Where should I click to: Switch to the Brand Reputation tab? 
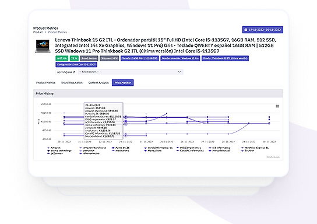[x=72, y=83]
